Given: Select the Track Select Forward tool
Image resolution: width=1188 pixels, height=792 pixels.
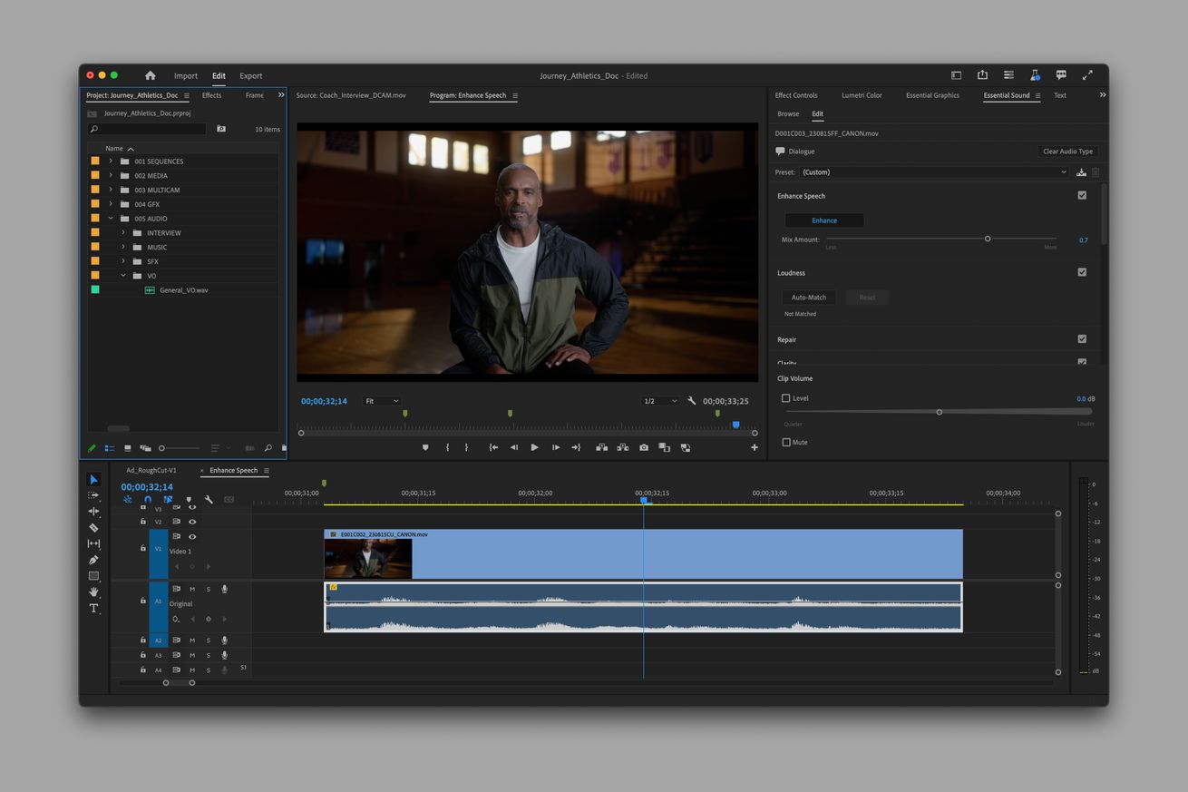Looking at the screenshot, I should [x=93, y=495].
